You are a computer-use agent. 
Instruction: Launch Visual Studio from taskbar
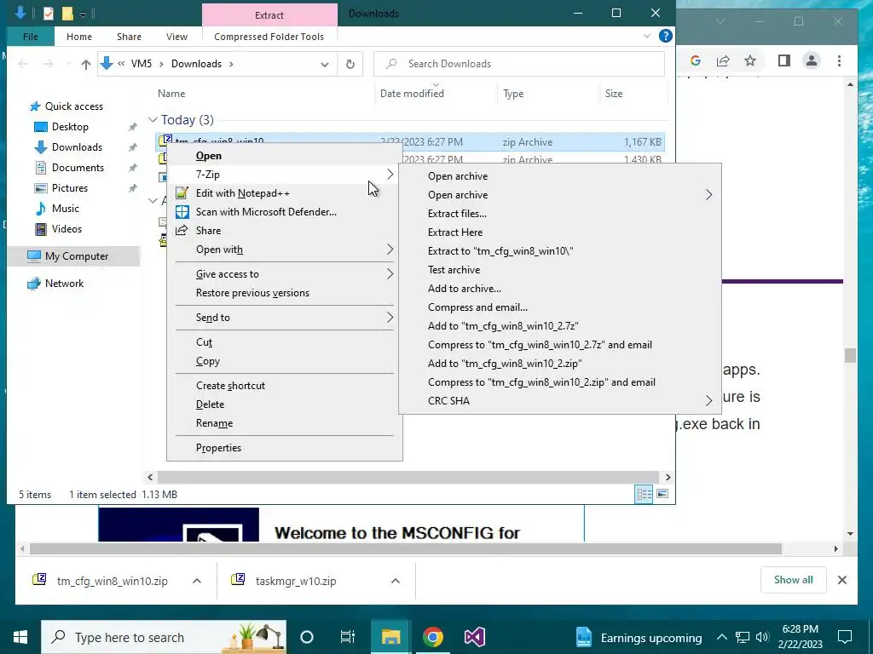[474, 637]
